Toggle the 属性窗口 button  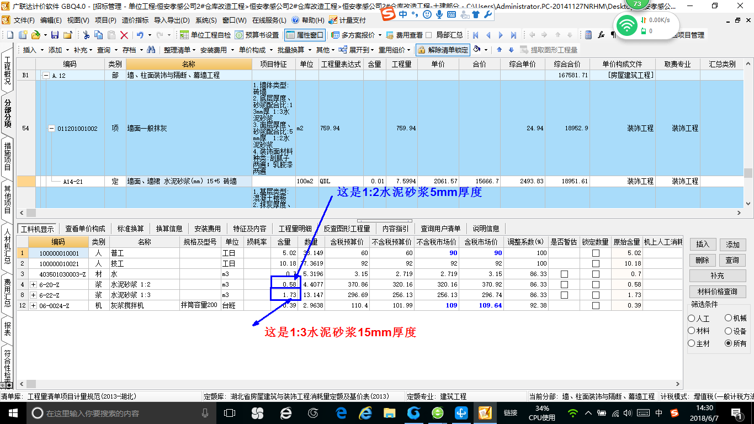pyautogui.click(x=305, y=35)
